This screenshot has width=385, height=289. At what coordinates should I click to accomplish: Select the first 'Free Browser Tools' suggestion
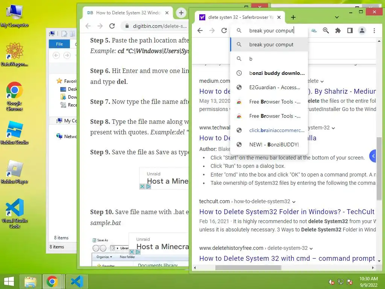(x=269, y=102)
